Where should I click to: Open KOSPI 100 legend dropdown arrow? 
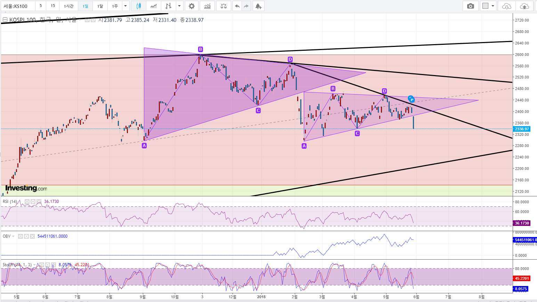(x=80, y=20)
